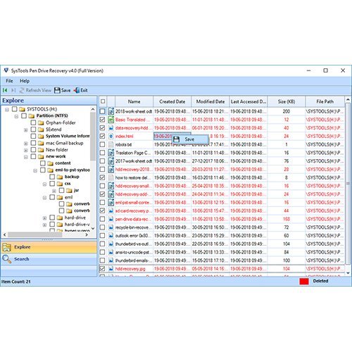This screenshot has width=352, height=352.
Task: Sort by the File Path column header
Action: [325, 101]
